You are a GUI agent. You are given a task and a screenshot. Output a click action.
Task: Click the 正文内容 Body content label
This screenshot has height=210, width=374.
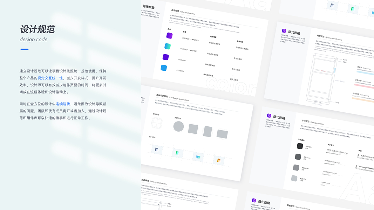(x=363, y=81)
